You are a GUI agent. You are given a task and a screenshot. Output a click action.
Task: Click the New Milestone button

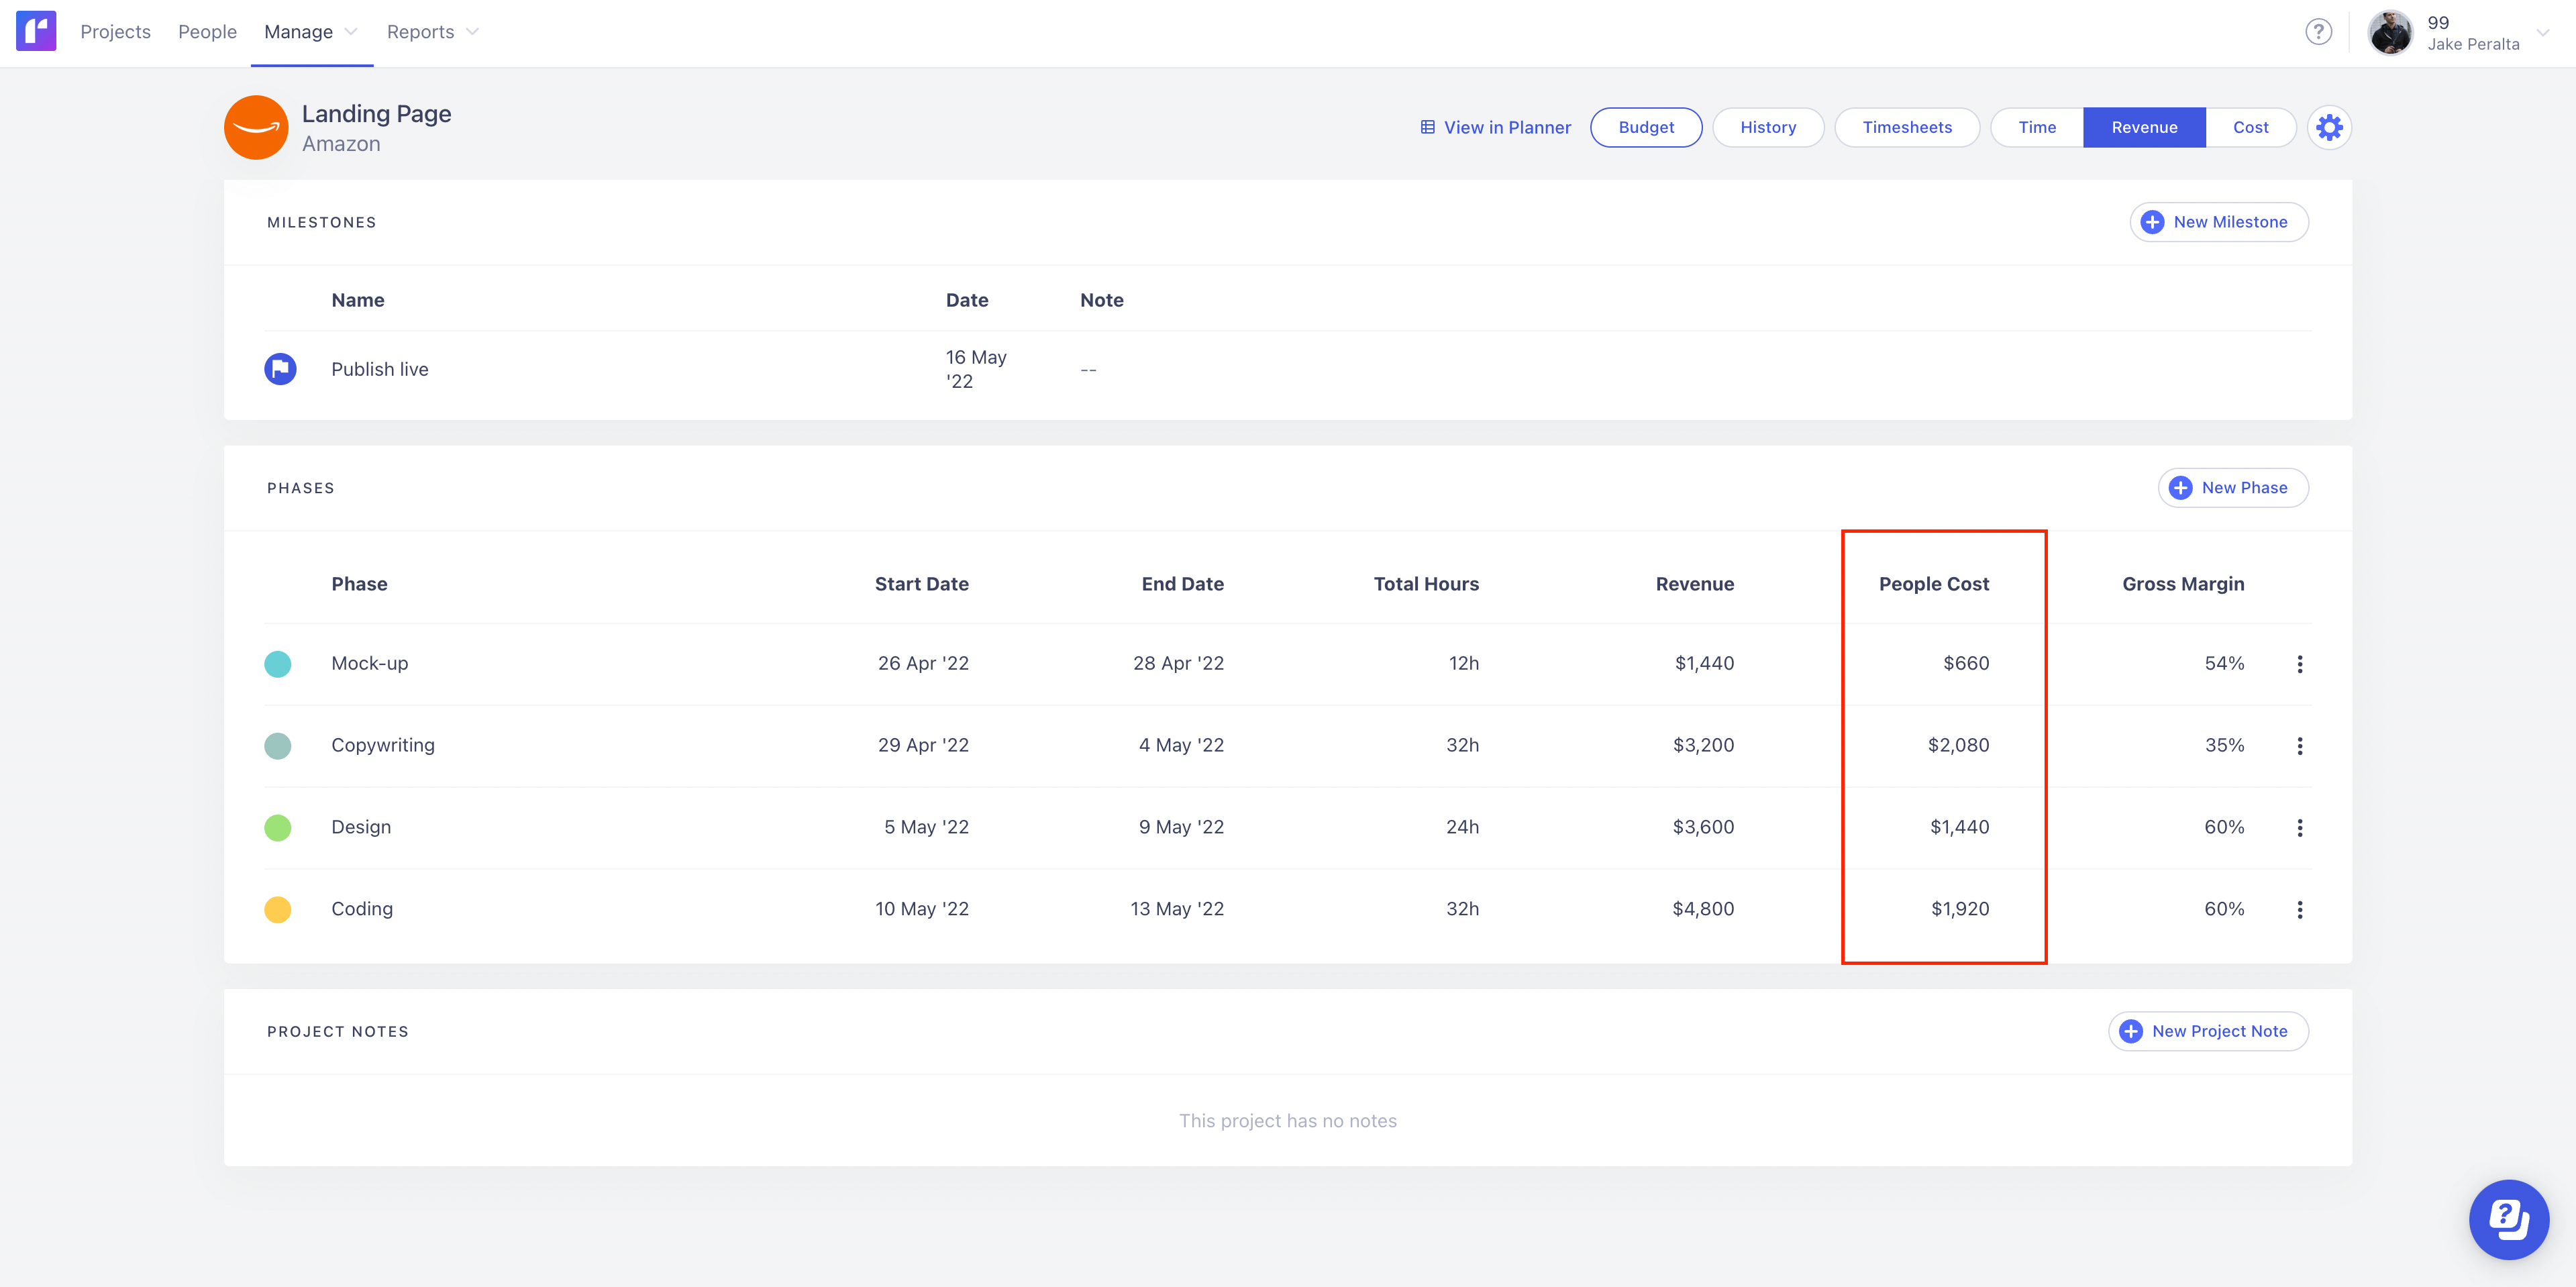2218,221
